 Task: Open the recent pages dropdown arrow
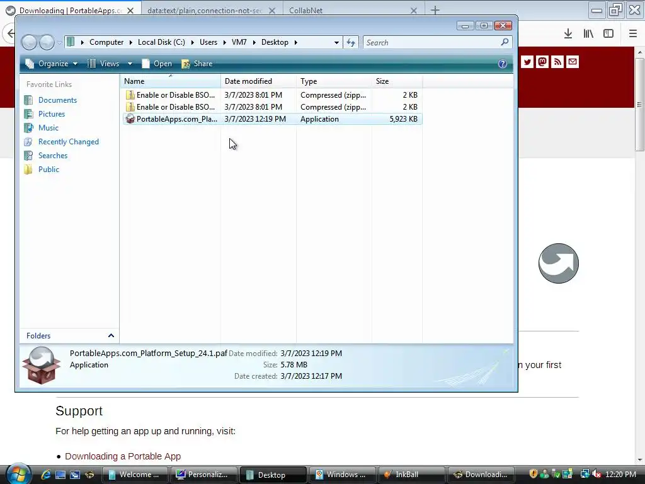point(60,42)
